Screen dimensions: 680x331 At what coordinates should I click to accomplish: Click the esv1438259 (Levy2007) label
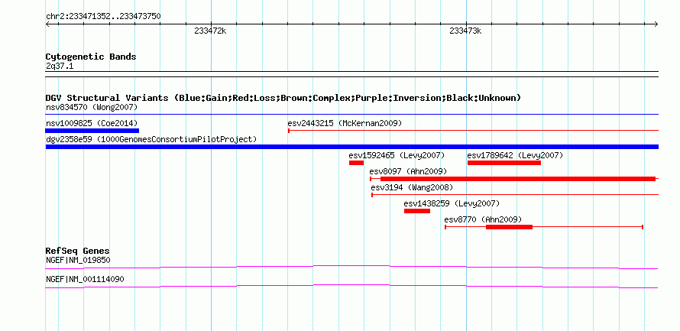click(452, 203)
